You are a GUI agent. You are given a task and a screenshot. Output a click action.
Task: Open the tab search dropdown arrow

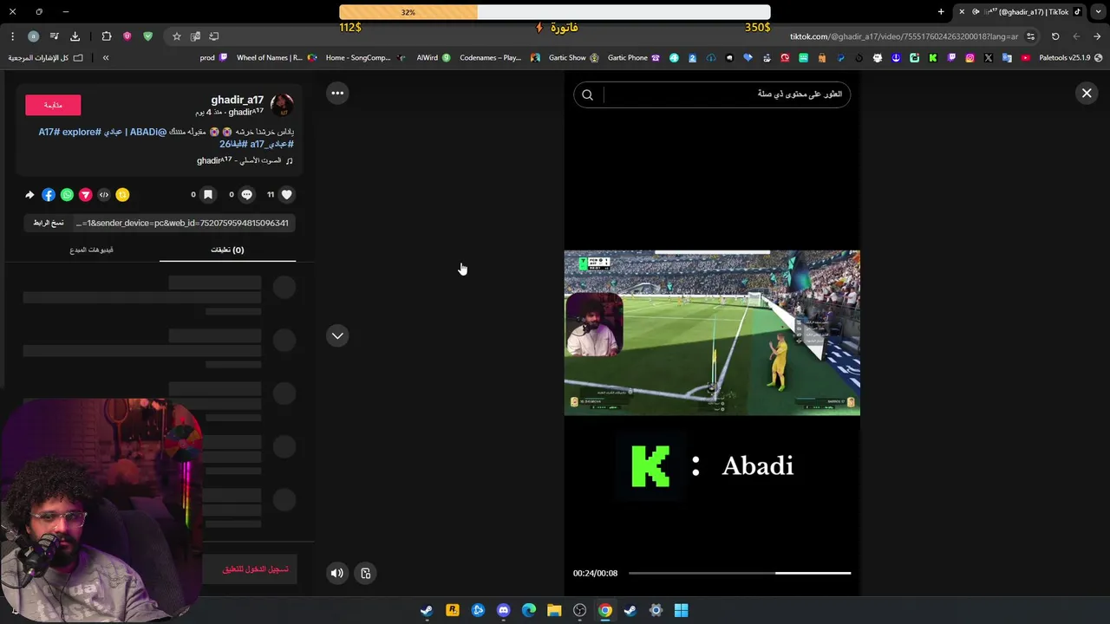[x=1098, y=11]
